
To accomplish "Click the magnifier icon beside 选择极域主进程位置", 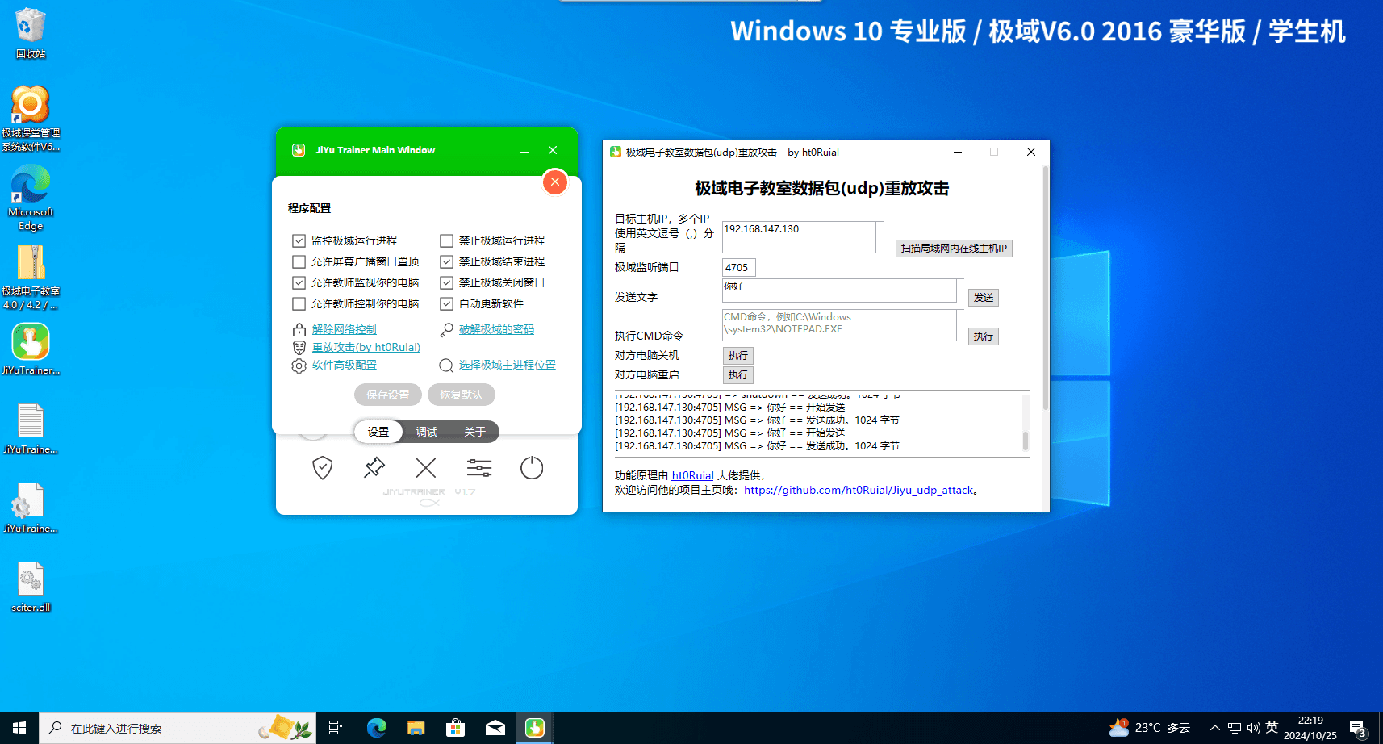I will (x=446, y=366).
